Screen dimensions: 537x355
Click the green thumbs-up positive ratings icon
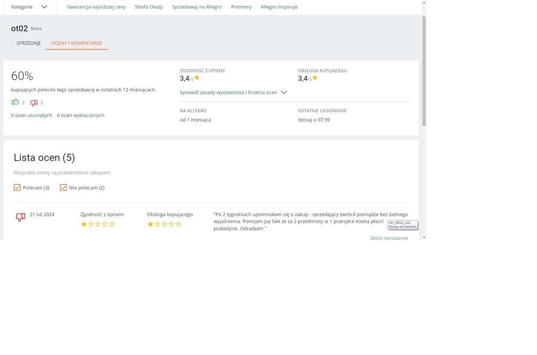point(15,102)
